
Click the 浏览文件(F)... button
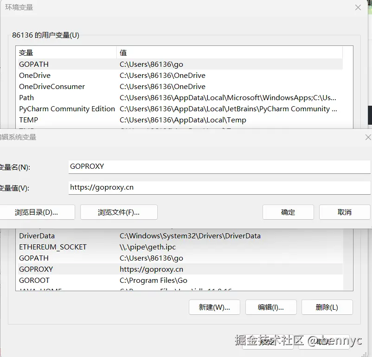(x=119, y=212)
